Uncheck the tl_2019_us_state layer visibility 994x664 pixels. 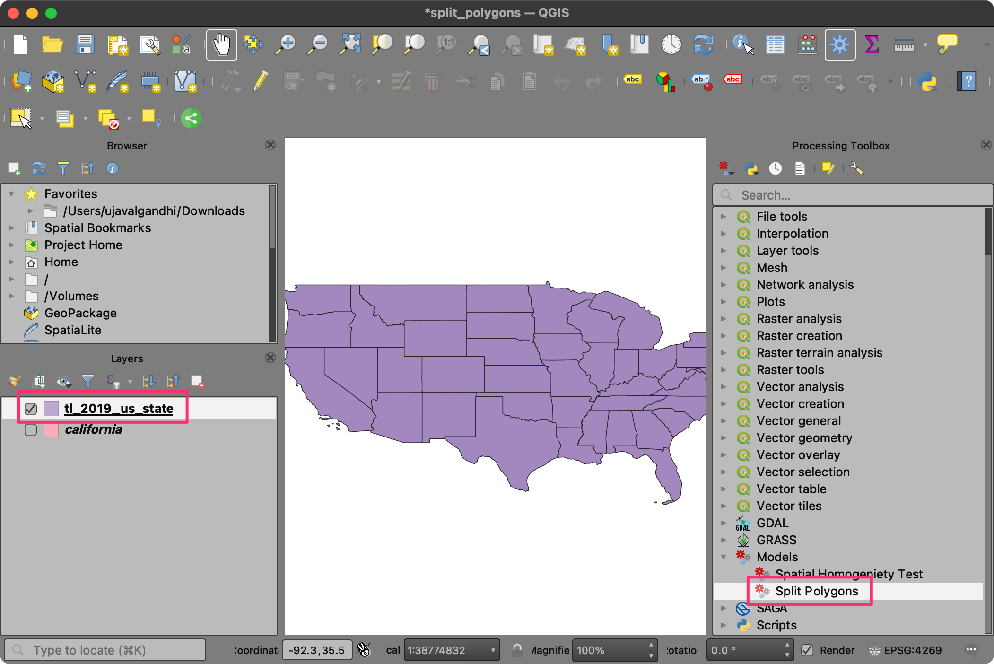click(x=31, y=409)
